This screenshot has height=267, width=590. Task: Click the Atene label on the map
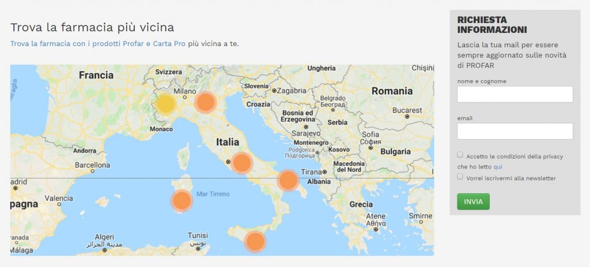click(x=376, y=216)
